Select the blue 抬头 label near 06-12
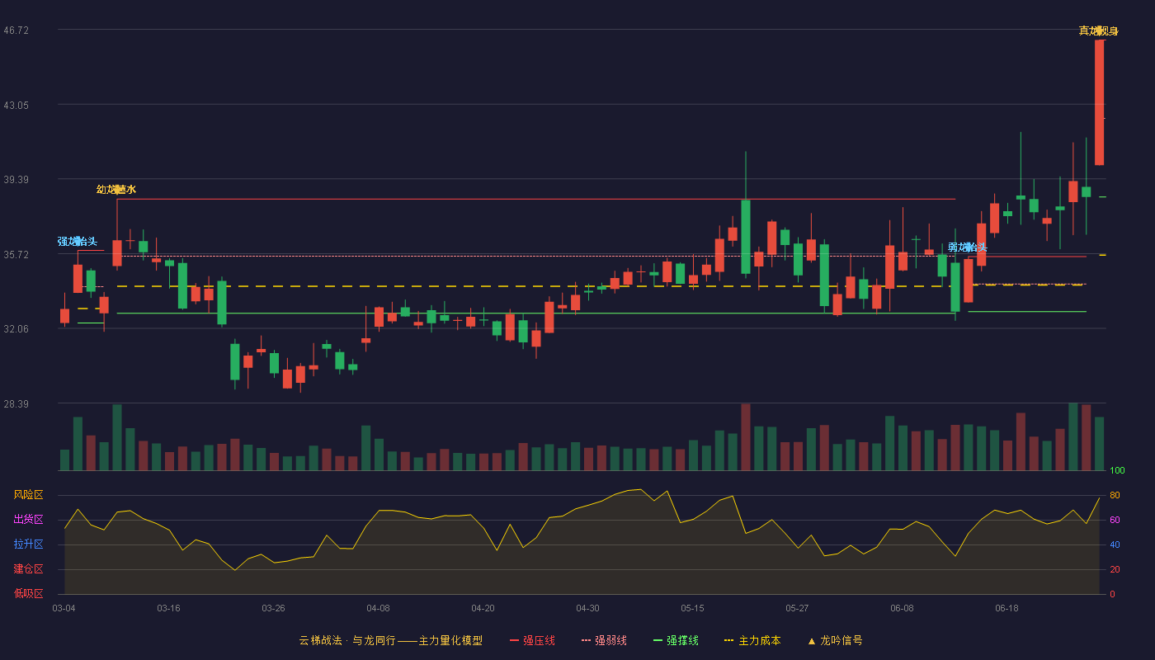Screen dimensions: 1155x660 pyautogui.click(x=968, y=247)
